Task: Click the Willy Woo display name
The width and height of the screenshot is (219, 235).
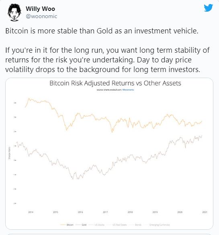Action: [40, 9]
